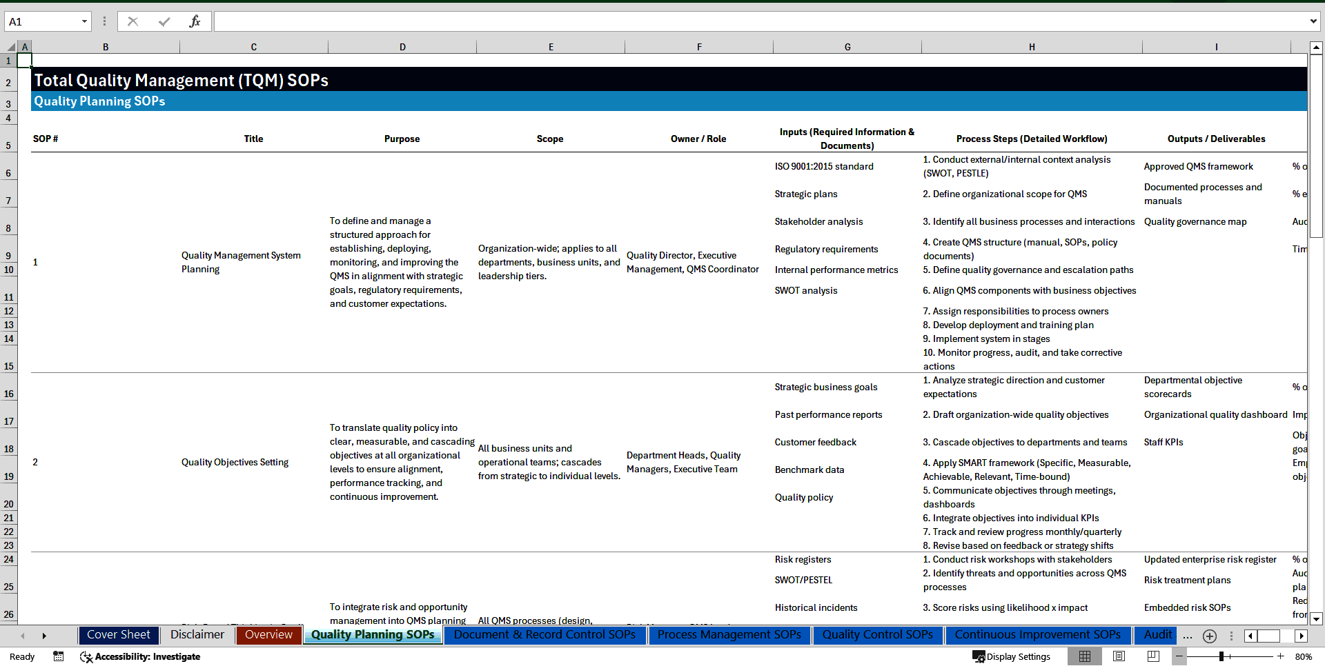Screen dimensions: 1325x666
Task: Open the Name Box dropdown arrow
Action: point(84,21)
